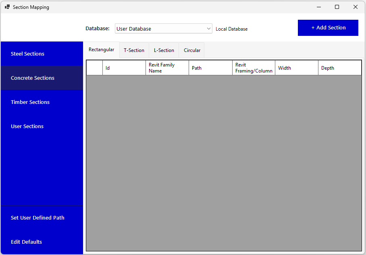The height and width of the screenshot is (255, 366).
Task: Click the Path column header
Action: [x=210, y=68]
